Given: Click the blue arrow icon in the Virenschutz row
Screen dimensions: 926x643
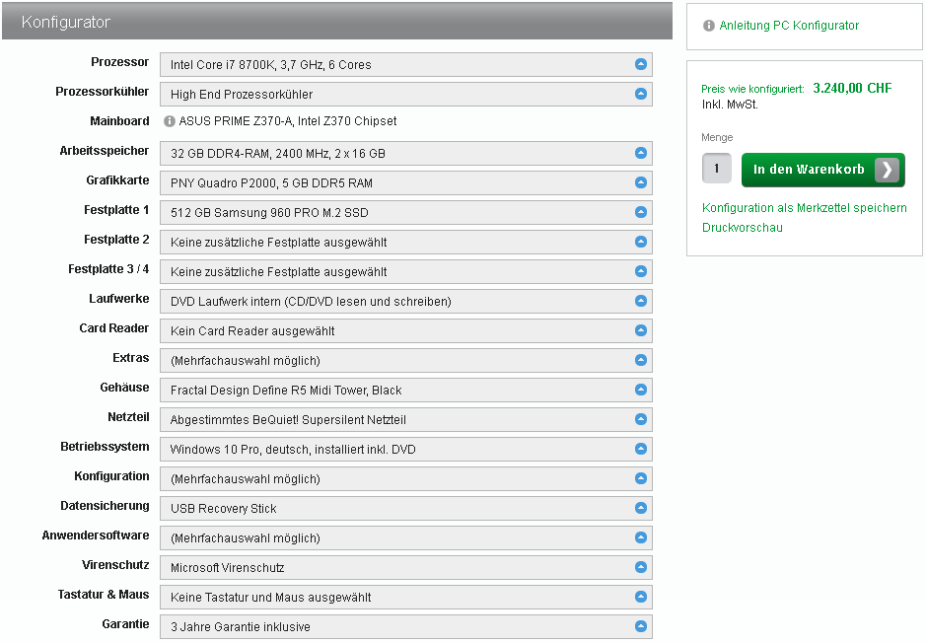Looking at the screenshot, I should [x=640, y=568].
